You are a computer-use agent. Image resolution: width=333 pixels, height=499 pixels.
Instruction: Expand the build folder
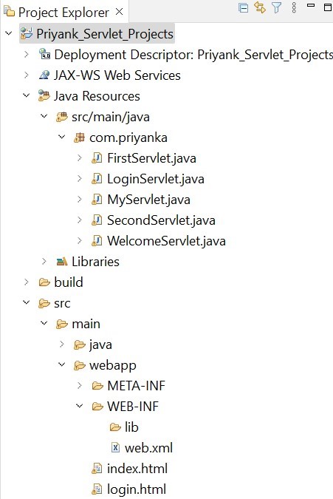click(x=27, y=282)
